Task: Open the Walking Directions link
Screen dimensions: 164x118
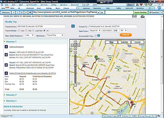Action: click(16, 47)
